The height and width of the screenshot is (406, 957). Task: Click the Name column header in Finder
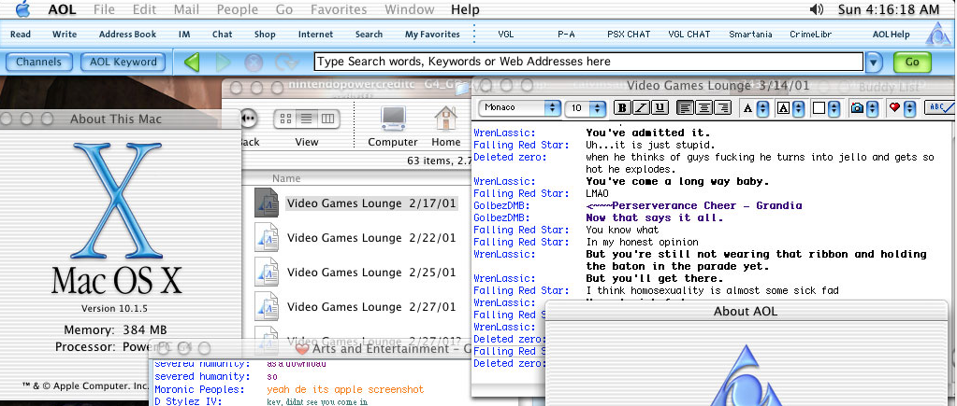[x=357, y=178]
